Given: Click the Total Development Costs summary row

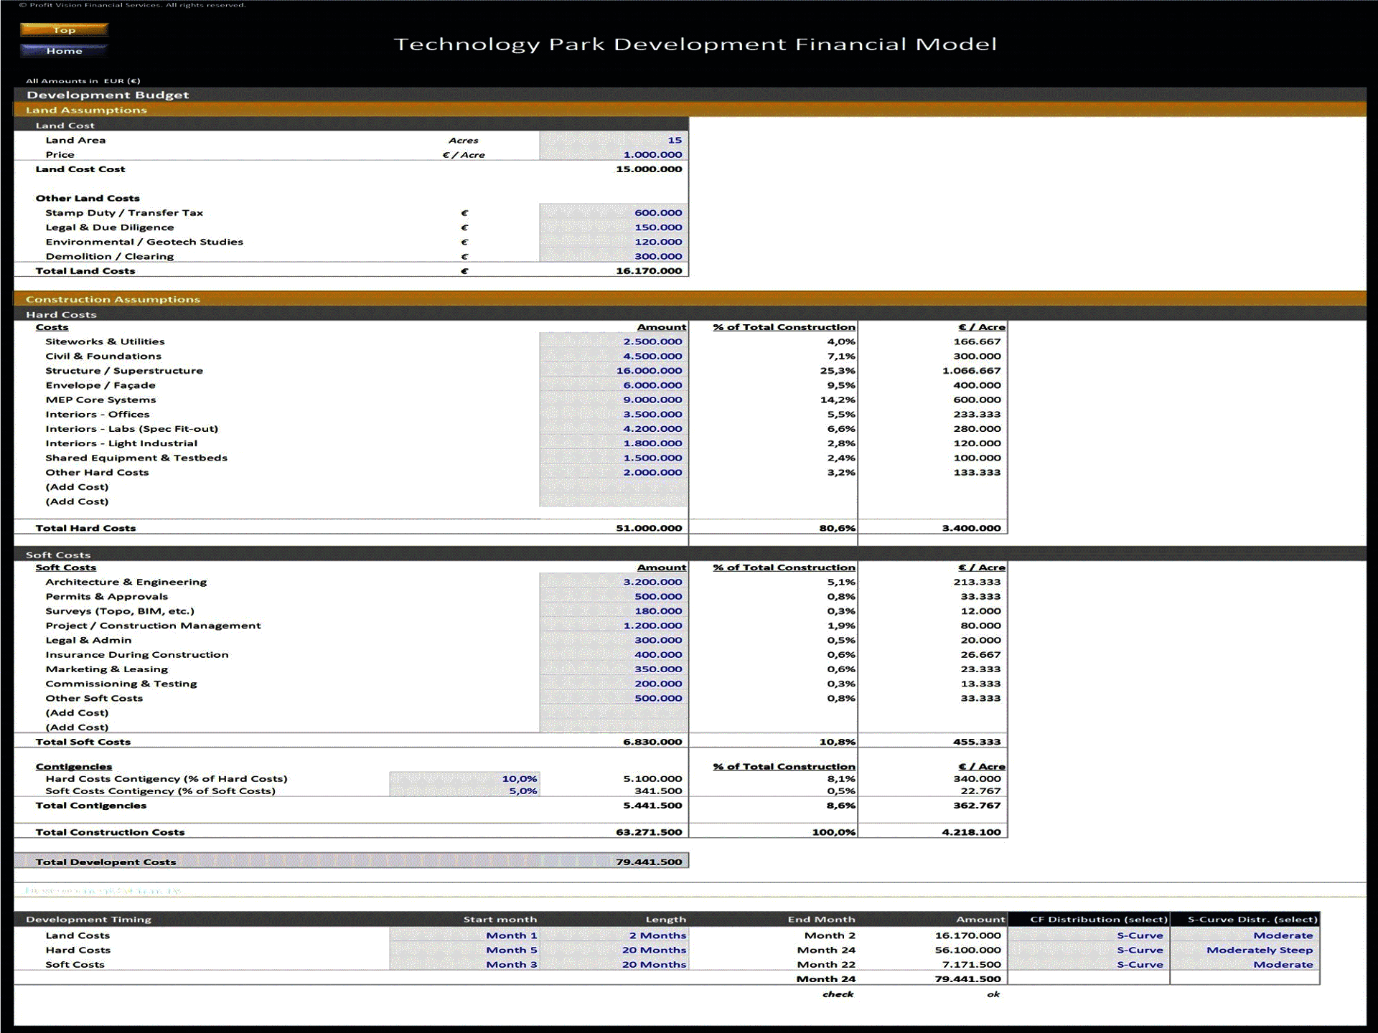Looking at the screenshot, I should [106, 861].
